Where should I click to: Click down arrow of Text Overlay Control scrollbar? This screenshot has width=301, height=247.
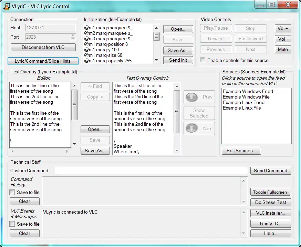coord(177,151)
